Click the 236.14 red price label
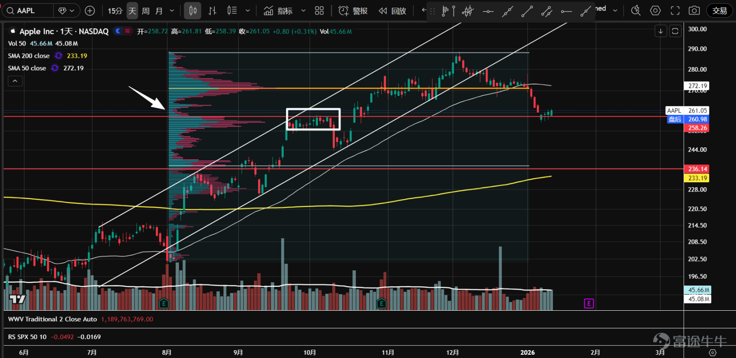The image size is (736, 358). [x=697, y=169]
